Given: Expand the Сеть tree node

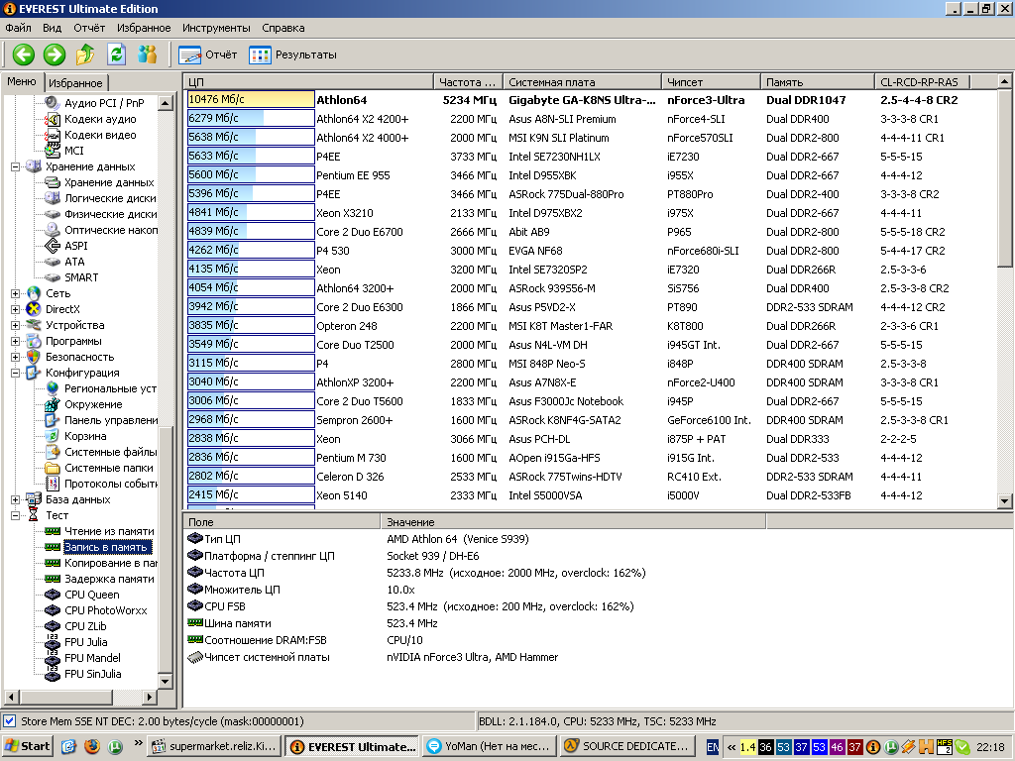Looking at the screenshot, I should (16, 293).
